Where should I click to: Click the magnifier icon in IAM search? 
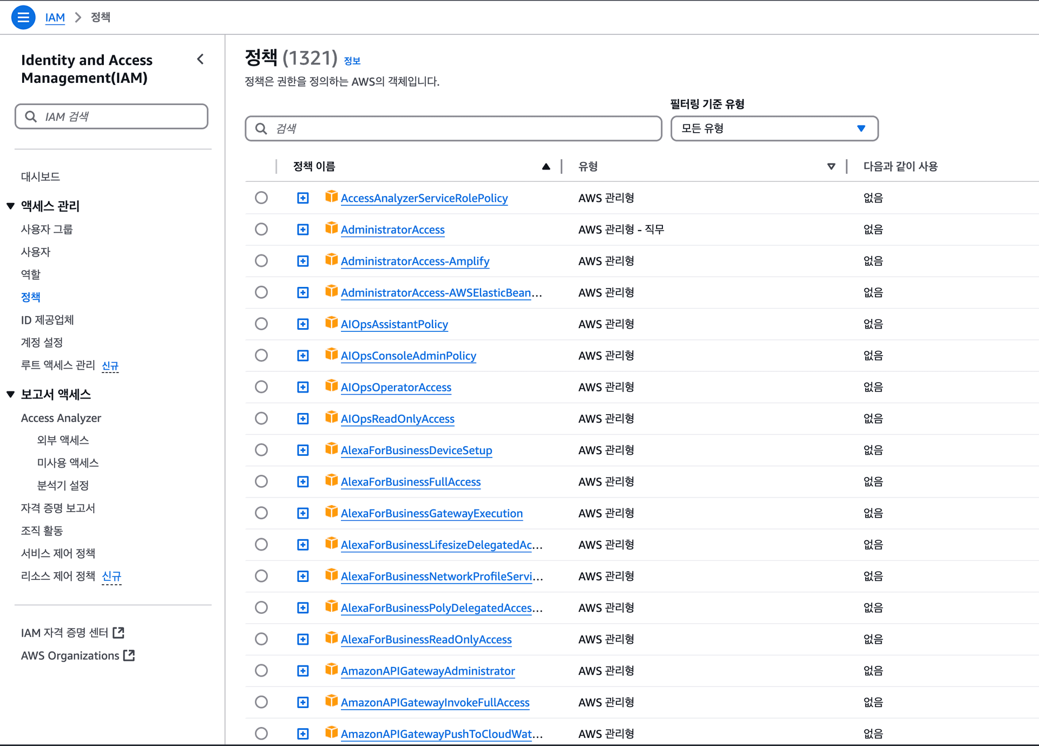(x=31, y=116)
